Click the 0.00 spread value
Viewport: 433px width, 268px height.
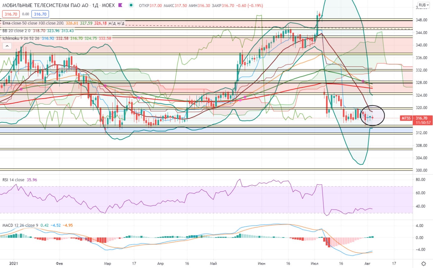(25, 14)
